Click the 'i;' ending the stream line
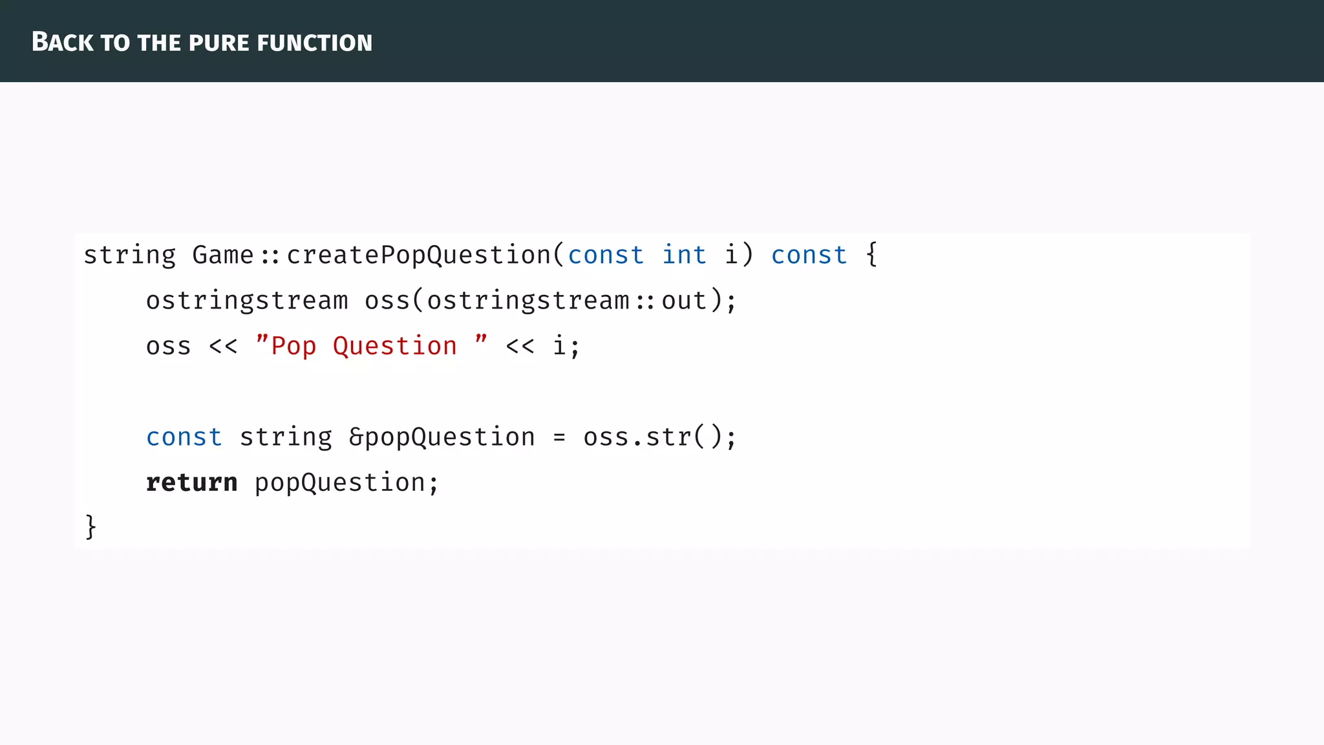Viewport: 1324px width, 745px height. click(566, 346)
